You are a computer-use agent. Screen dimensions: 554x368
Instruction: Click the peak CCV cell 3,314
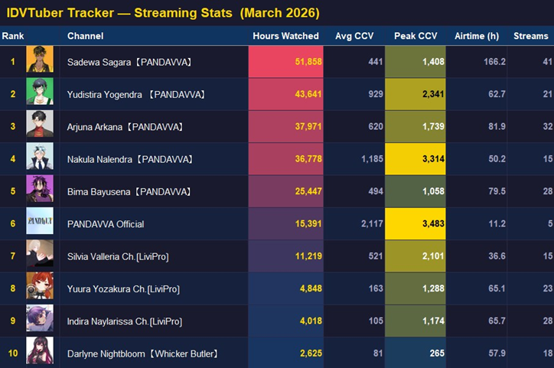coord(415,159)
